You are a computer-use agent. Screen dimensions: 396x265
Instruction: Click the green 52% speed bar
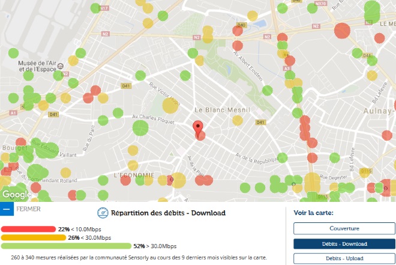(x=66, y=246)
